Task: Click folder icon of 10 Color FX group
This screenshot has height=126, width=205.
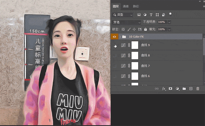Action: pyautogui.click(x=124, y=37)
